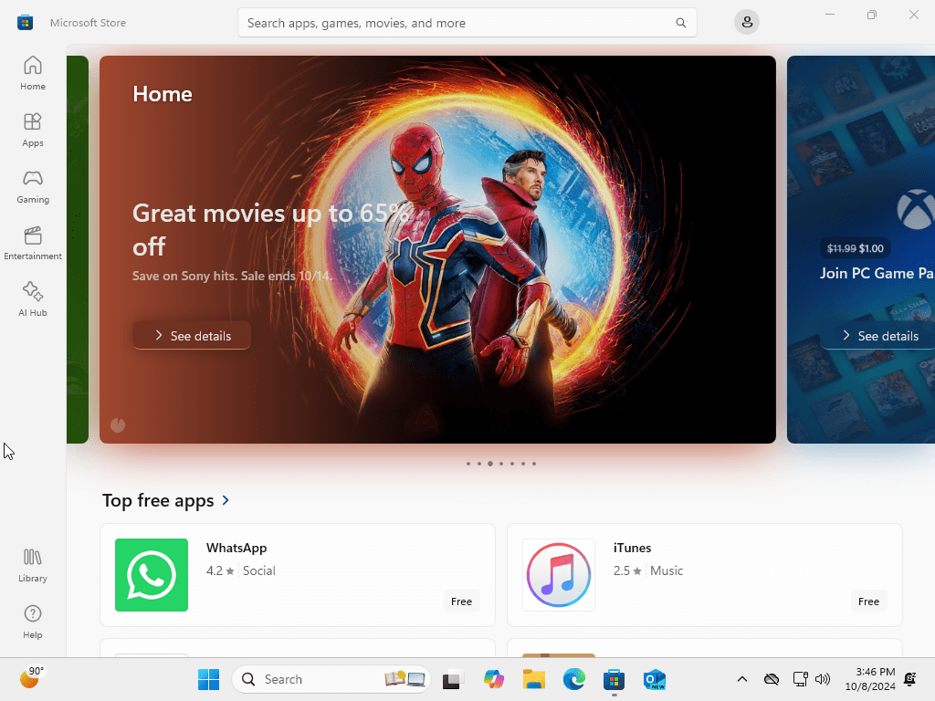The width and height of the screenshot is (935, 701).
Task: Install iTunes using its Free button
Action: point(869,602)
